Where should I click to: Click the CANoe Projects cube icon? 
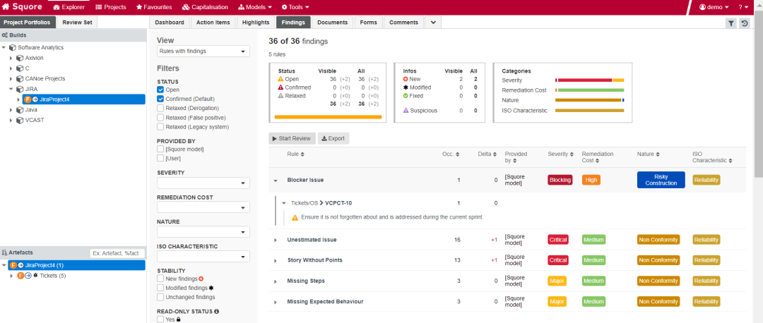click(x=20, y=79)
